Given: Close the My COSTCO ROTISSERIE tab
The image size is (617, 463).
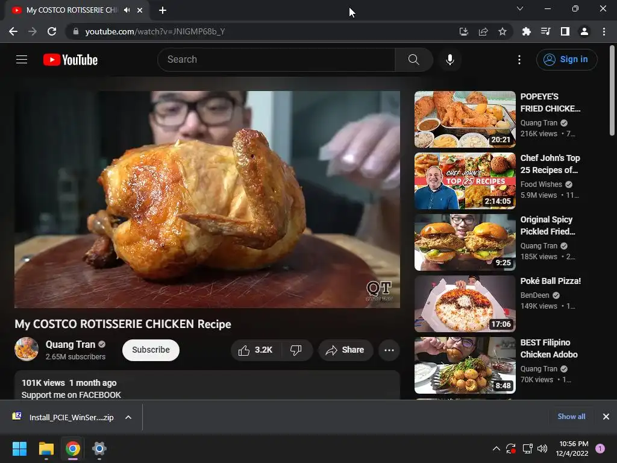Looking at the screenshot, I should (140, 10).
